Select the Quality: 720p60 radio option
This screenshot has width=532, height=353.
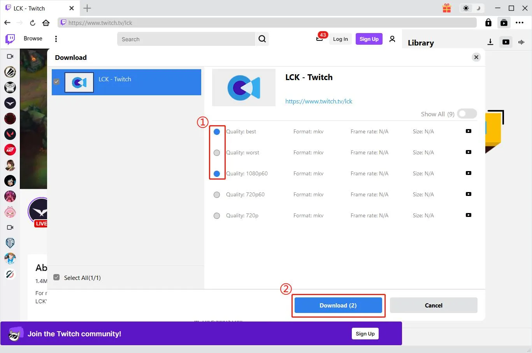tap(217, 195)
